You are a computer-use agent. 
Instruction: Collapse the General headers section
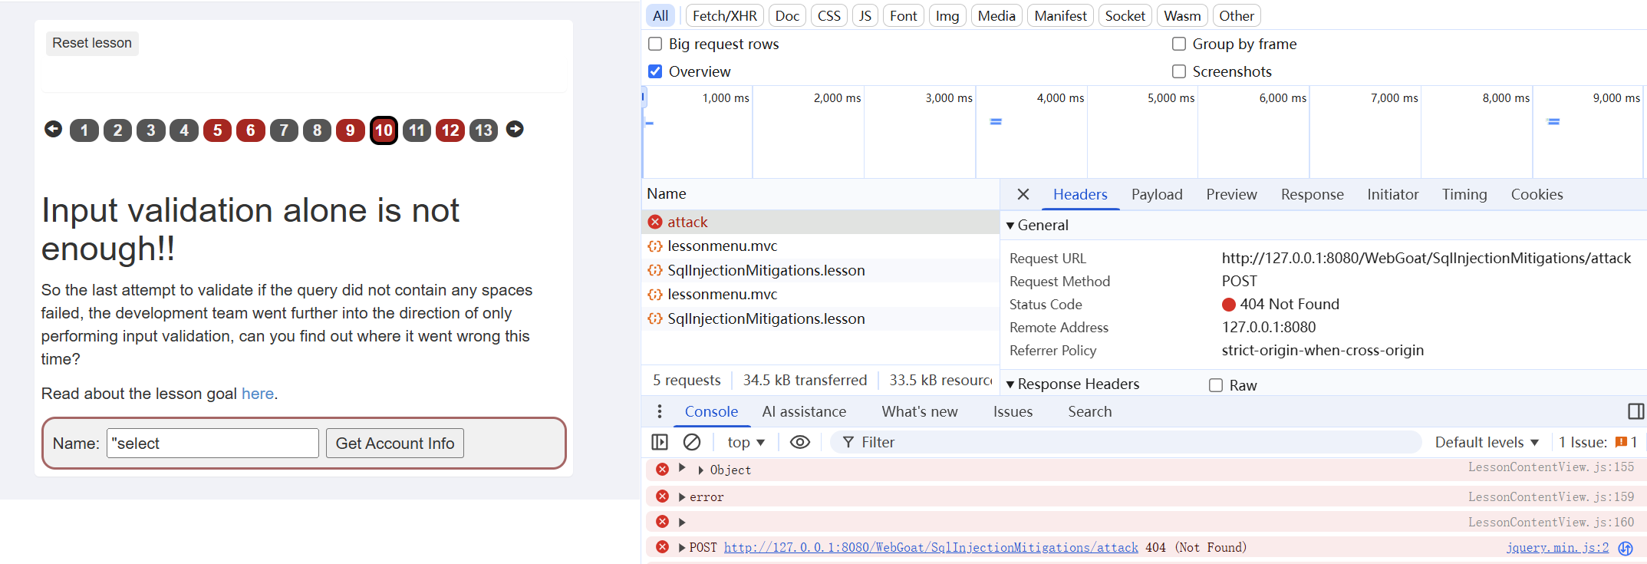[1010, 226]
